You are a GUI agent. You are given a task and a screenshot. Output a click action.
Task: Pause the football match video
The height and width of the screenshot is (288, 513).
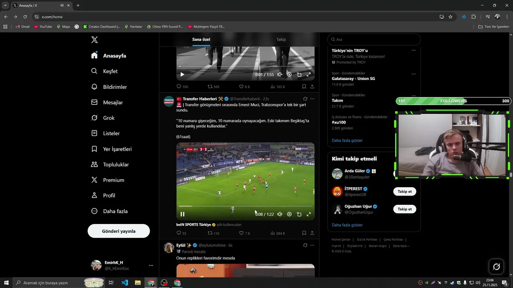[x=182, y=214]
